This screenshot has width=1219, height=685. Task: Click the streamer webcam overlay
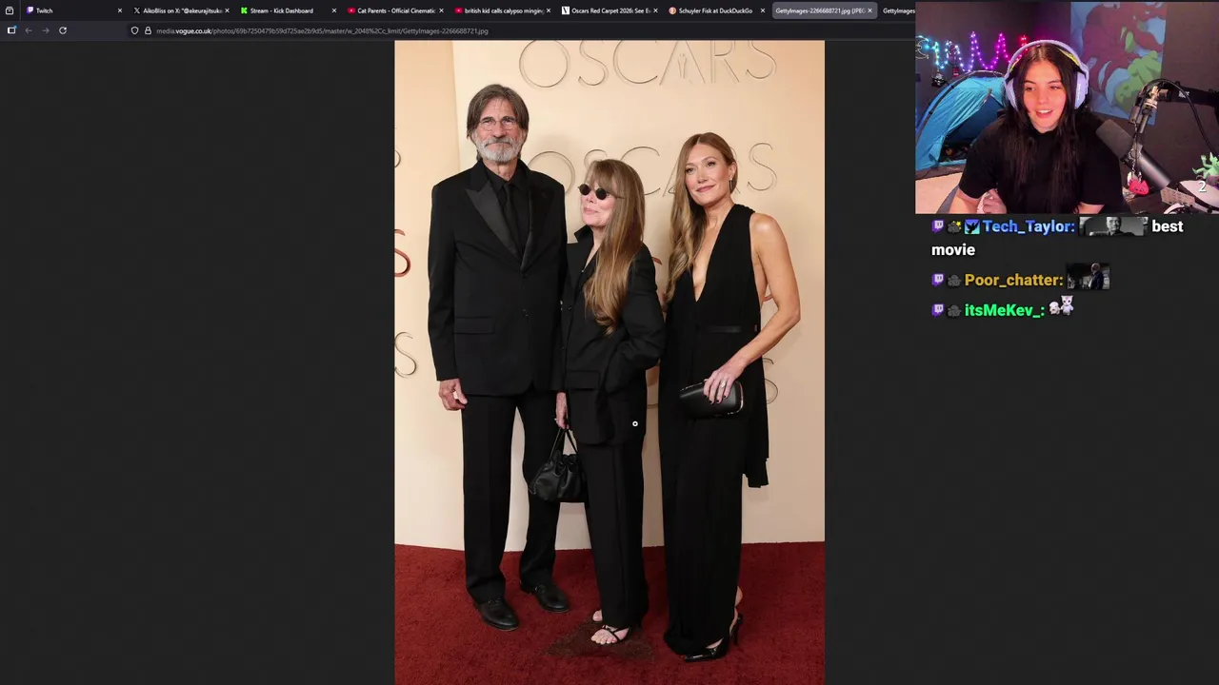(1067, 108)
